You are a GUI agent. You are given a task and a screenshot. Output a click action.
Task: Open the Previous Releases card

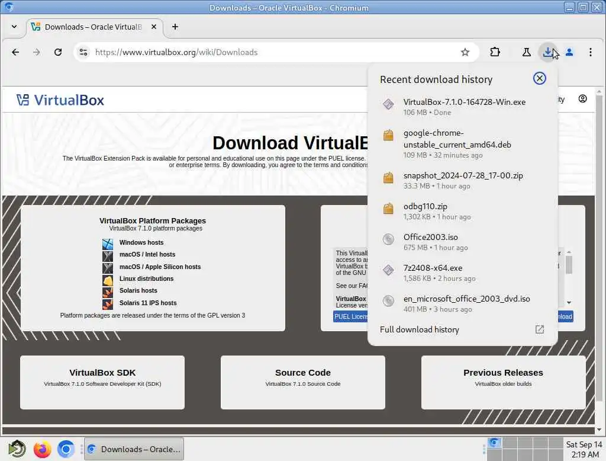(503, 382)
